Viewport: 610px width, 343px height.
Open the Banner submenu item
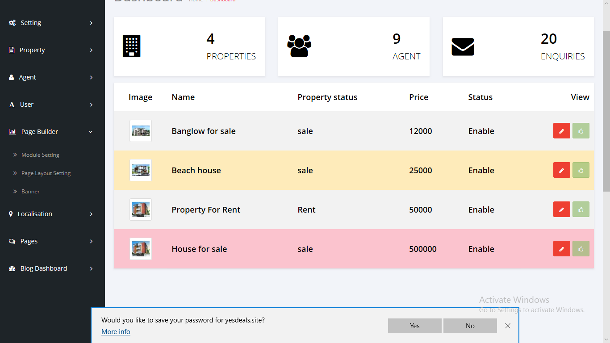tap(30, 192)
